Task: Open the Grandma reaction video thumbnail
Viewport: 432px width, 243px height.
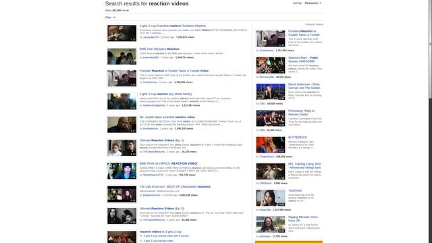Action: [x=122, y=33]
